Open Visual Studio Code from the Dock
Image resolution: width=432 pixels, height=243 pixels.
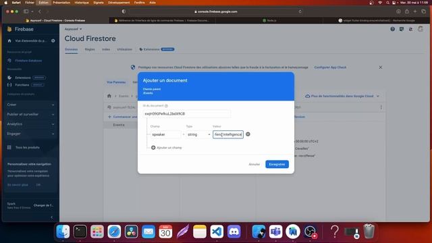217,232
